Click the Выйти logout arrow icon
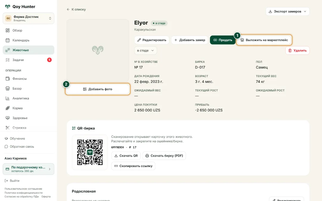Viewport: 322px width, 201px height. [x=6, y=181]
